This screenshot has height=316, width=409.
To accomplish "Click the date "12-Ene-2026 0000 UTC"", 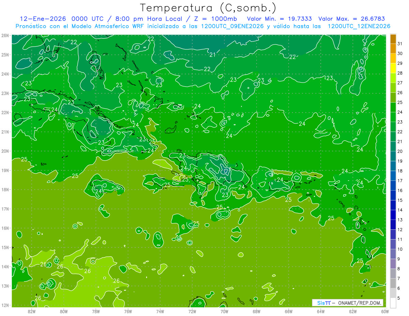I will (62, 19).
